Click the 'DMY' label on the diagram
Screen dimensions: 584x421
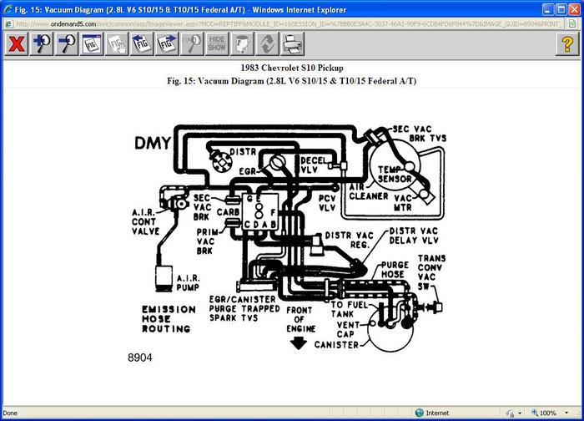click(153, 143)
